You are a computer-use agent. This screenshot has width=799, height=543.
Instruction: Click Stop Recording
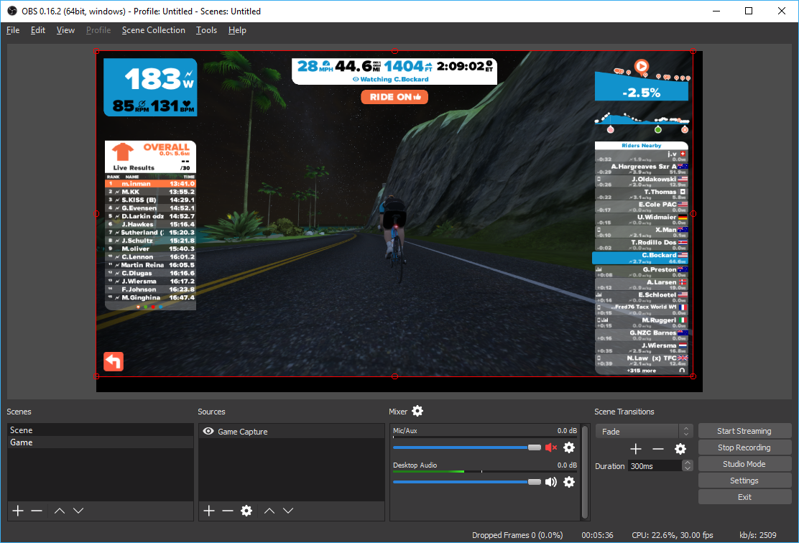(744, 447)
